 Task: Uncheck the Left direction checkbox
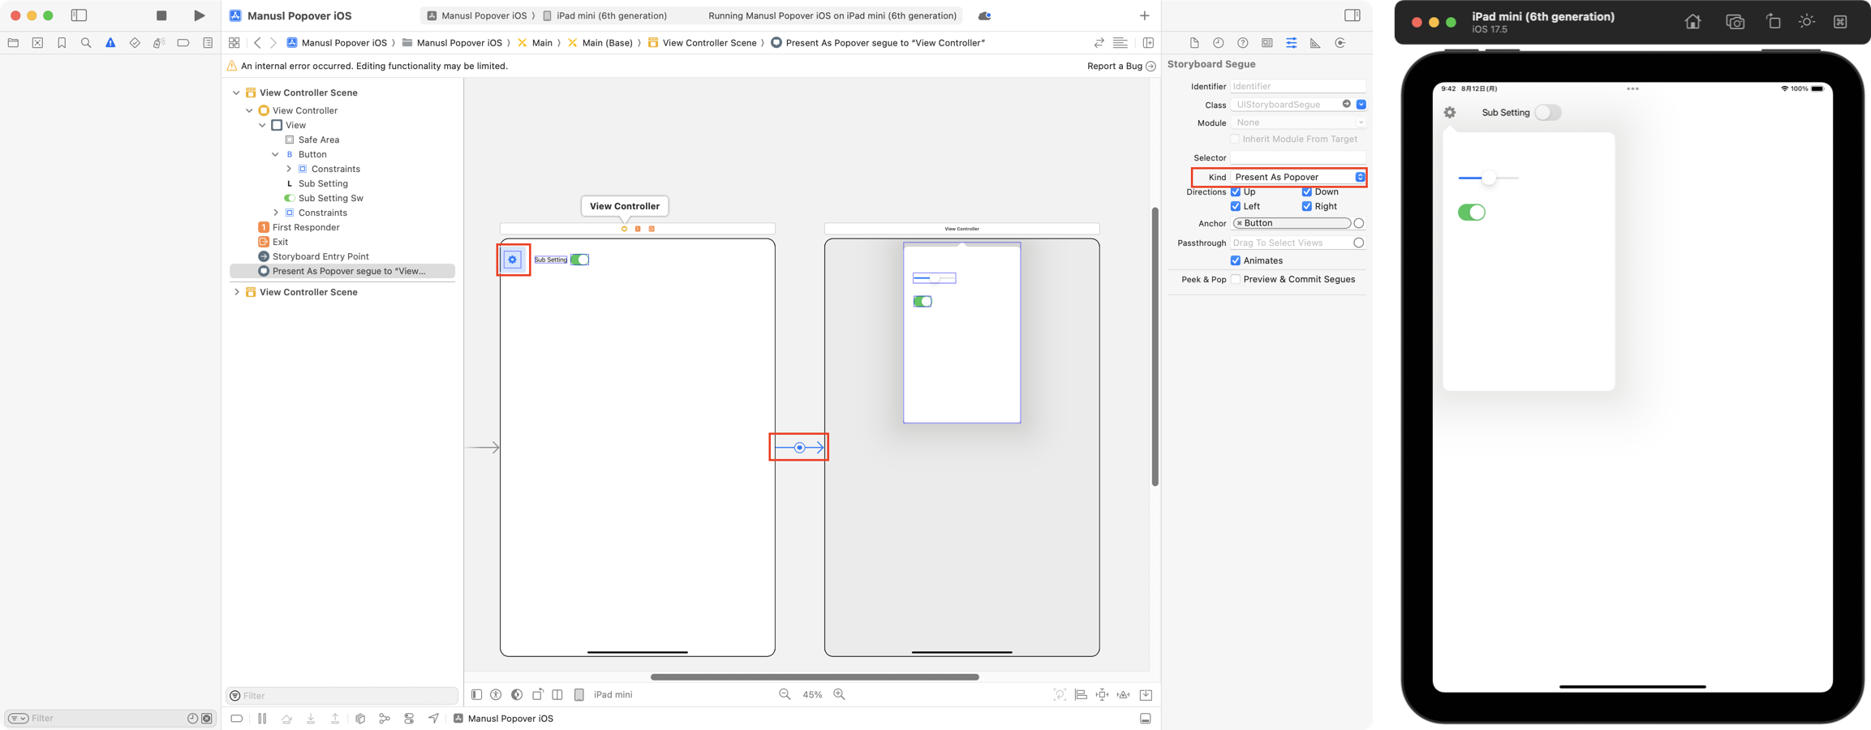pyautogui.click(x=1236, y=207)
